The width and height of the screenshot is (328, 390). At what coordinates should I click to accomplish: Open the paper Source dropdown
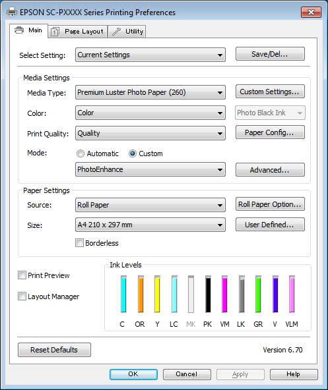(150, 205)
